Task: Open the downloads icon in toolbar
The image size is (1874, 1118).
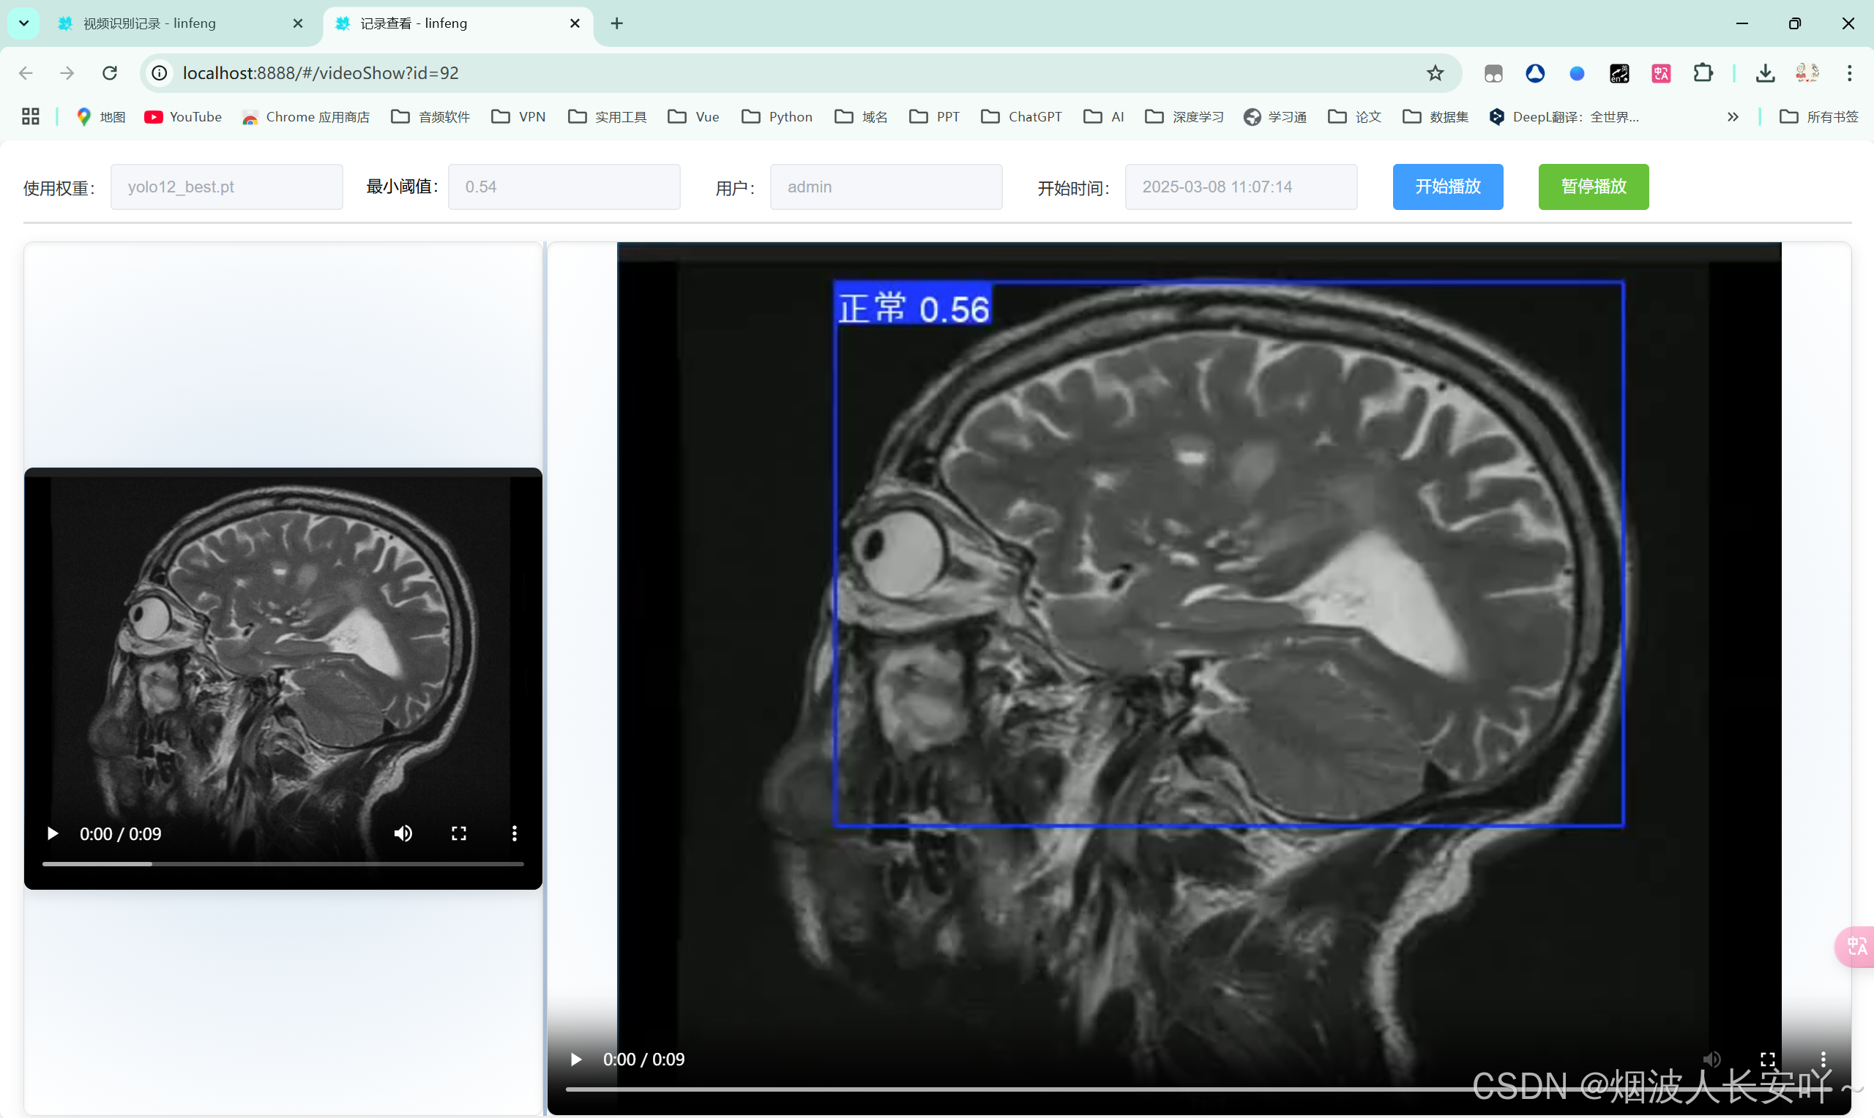Action: pos(1765,73)
